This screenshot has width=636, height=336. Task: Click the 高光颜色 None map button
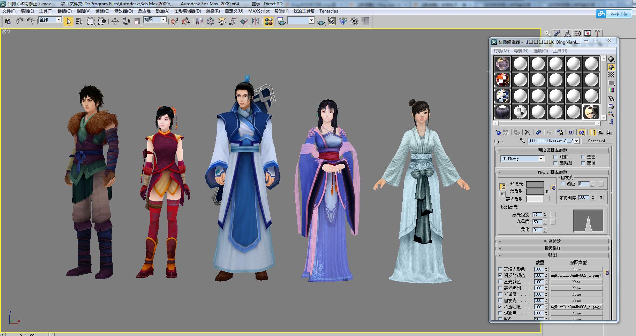(x=576, y=282)
